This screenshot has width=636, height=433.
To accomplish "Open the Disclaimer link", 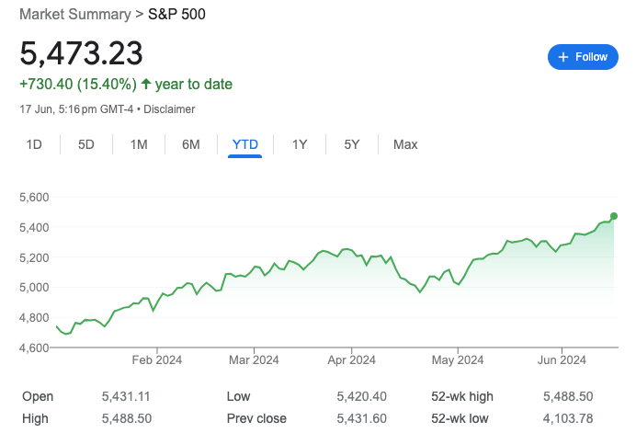I will [169, 108].
